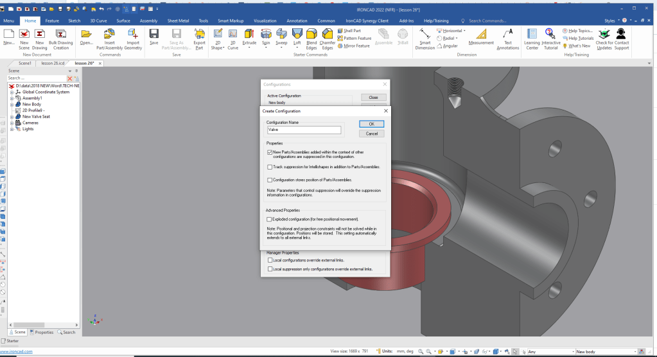Click the Loft tool icon
This screenshot has height=357, width=657.
click(297, 34)
